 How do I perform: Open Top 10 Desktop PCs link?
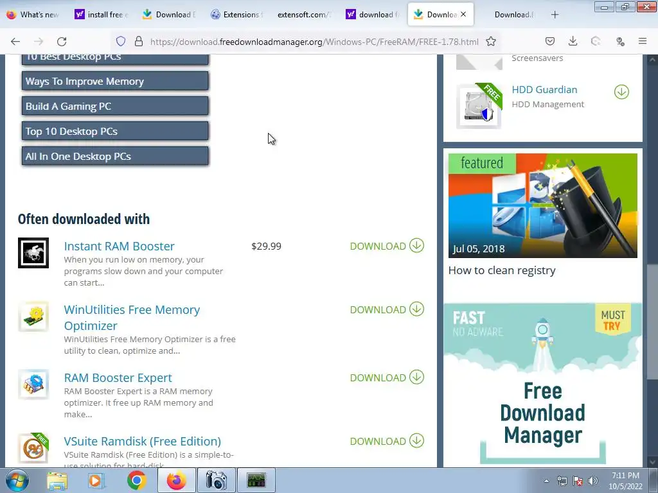115,131
